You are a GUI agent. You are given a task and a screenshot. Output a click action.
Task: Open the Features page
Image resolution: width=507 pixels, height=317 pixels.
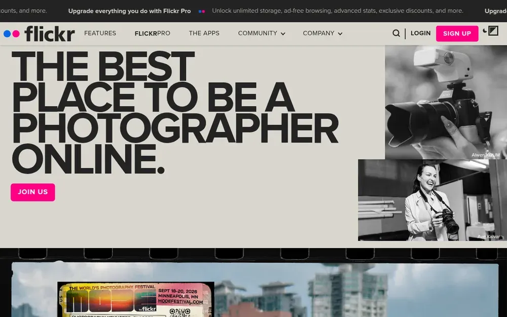pyautogui.click(x=100, y=33)
